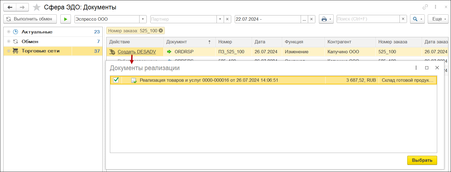Open Эспрессо ООО organization dropdown
Image resolution: width=451 pixels, height=172 pixels.
tap(143, 19)
